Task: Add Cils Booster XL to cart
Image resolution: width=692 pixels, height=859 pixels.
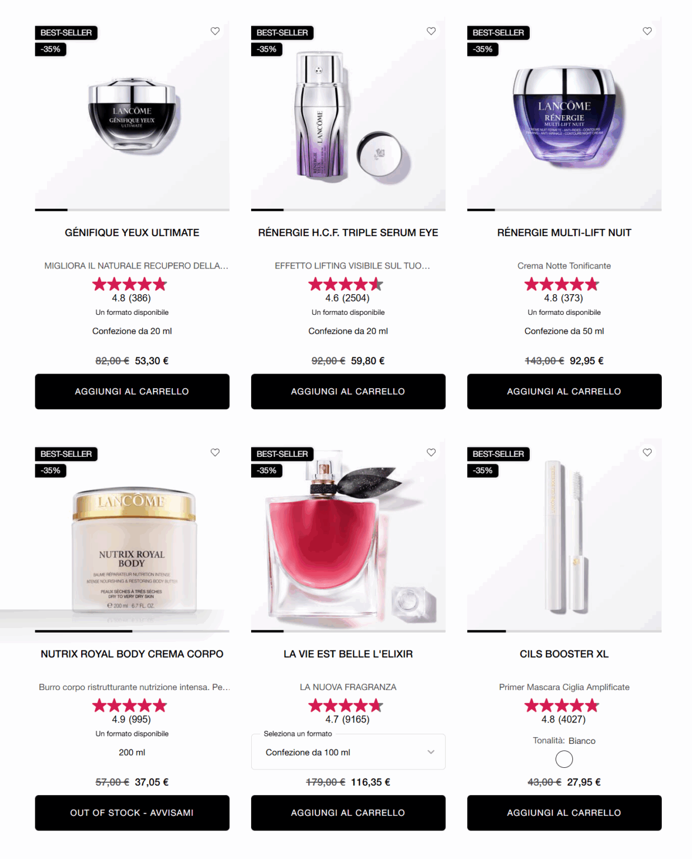Action: 564,813
